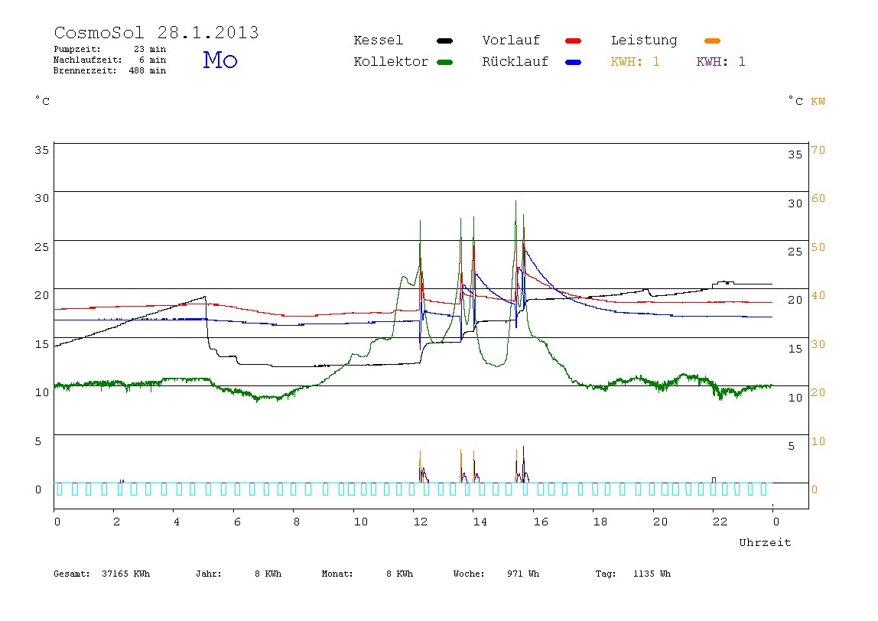Select the CosmoSol 28.1.2013 title

(x=156, y=32)
